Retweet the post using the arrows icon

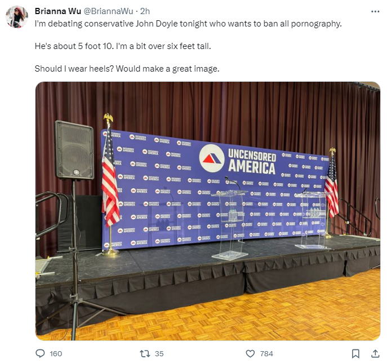click(x=145, y=353)
